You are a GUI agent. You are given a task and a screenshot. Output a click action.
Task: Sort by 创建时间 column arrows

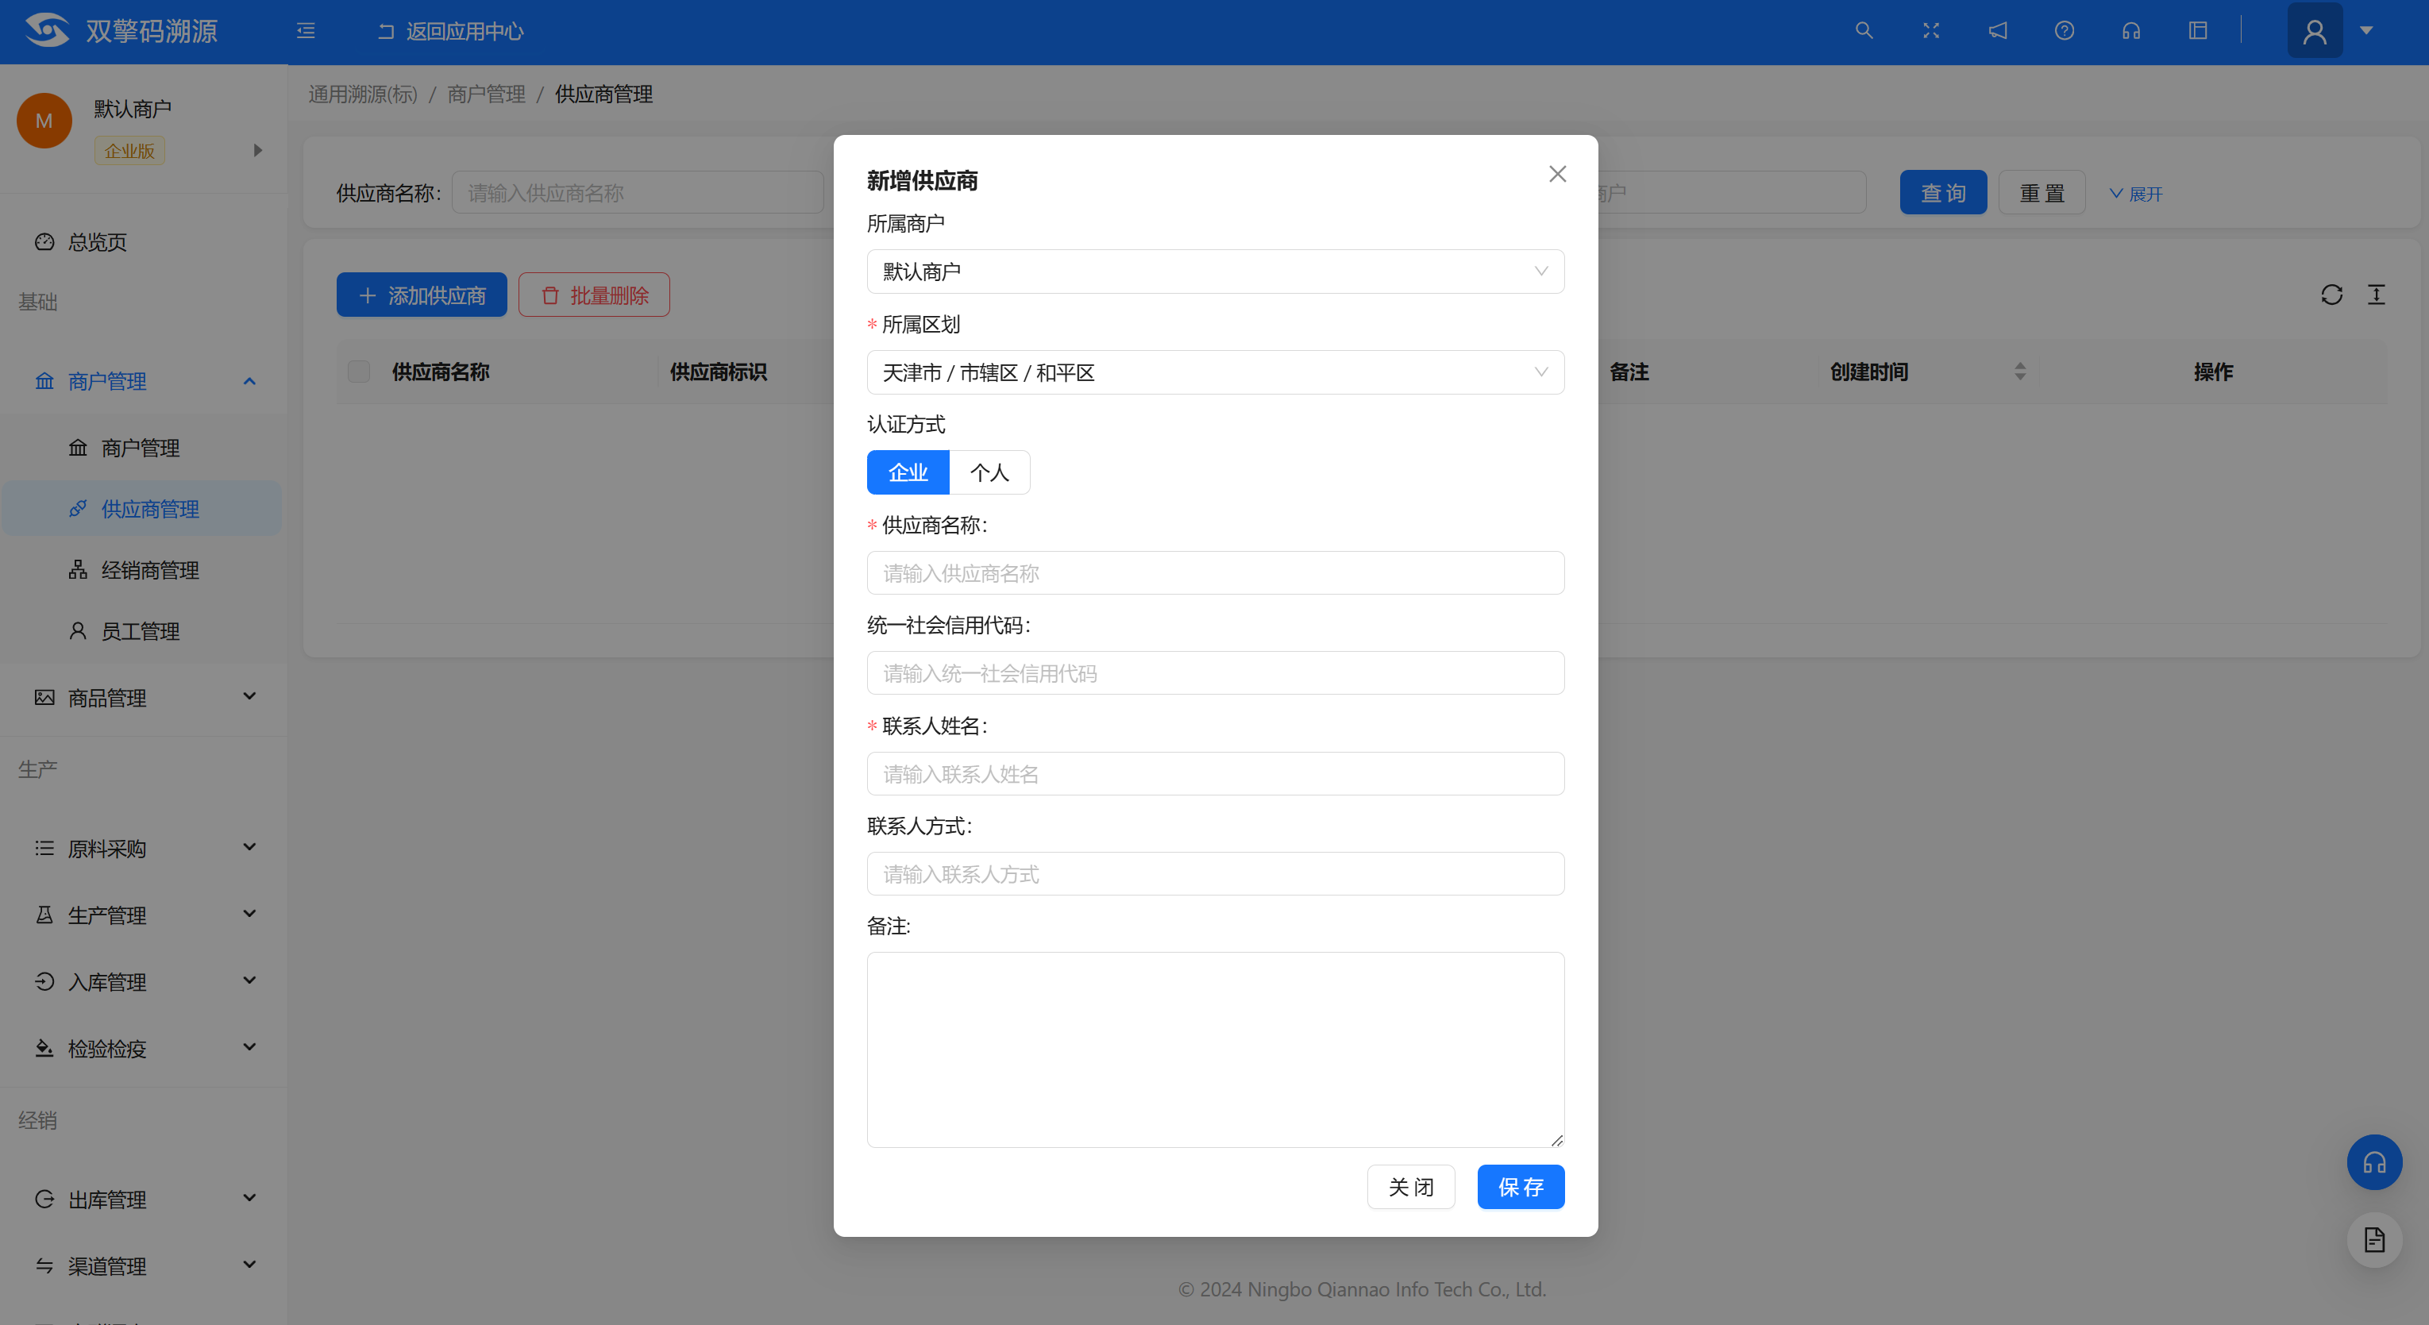point(2018,372)
